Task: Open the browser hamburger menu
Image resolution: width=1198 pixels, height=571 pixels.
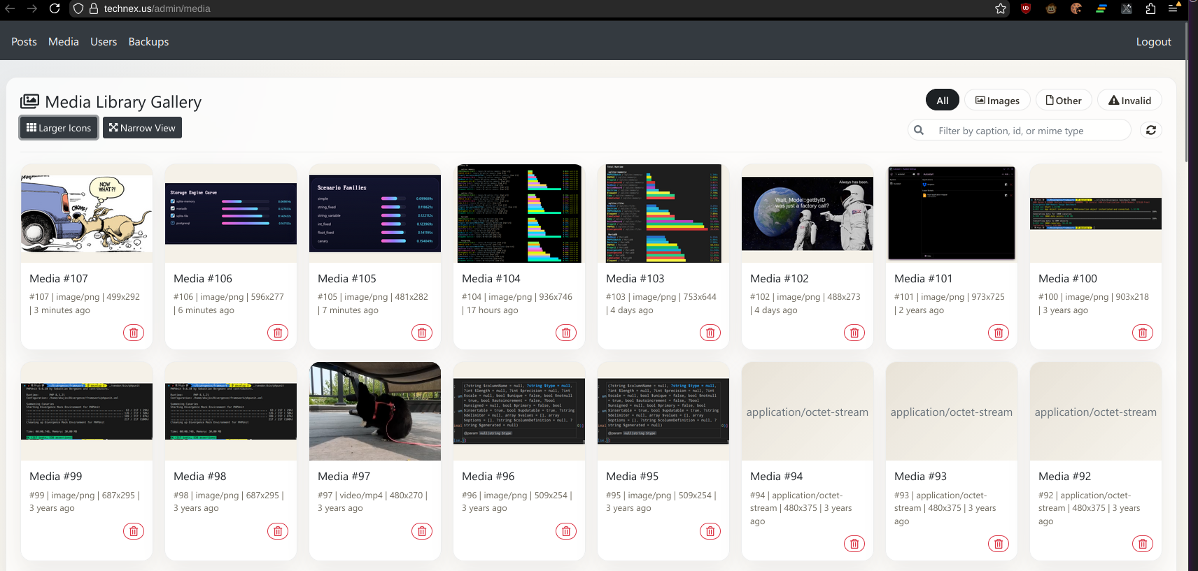Action: point(1174,9)
